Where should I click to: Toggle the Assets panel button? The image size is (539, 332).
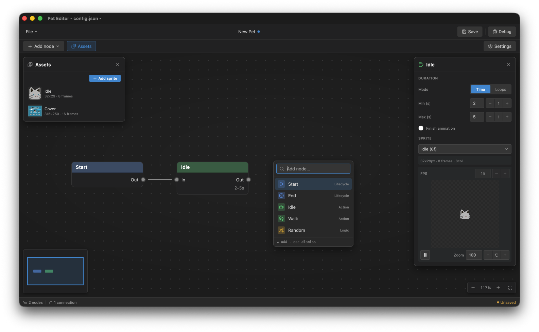tap(82, 46)
